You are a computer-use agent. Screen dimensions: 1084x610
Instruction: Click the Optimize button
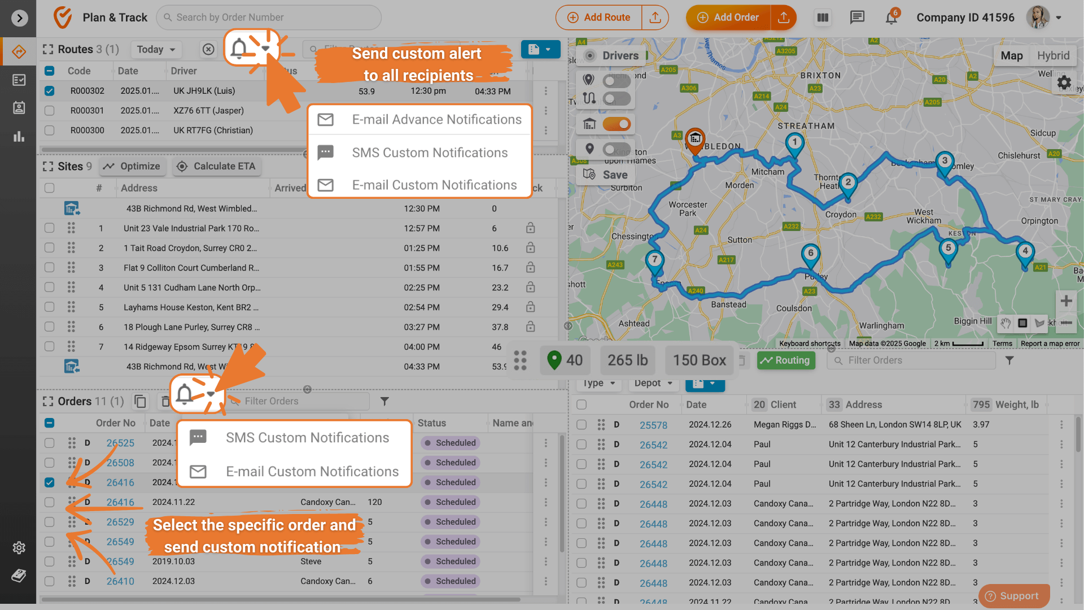[x=133, y=167]
